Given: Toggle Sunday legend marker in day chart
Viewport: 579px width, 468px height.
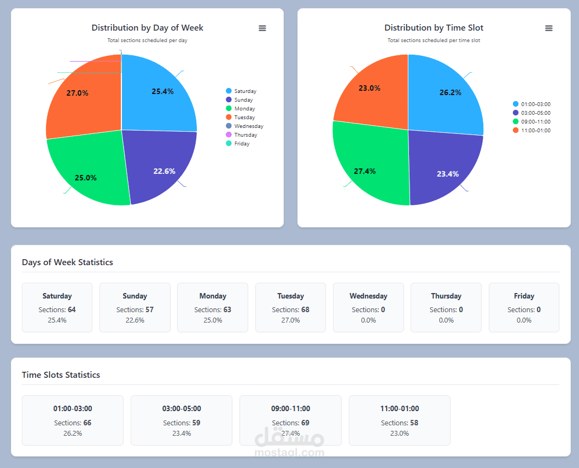Looking at the screenshot, I should pyautogui.click(x=229, y=100).
